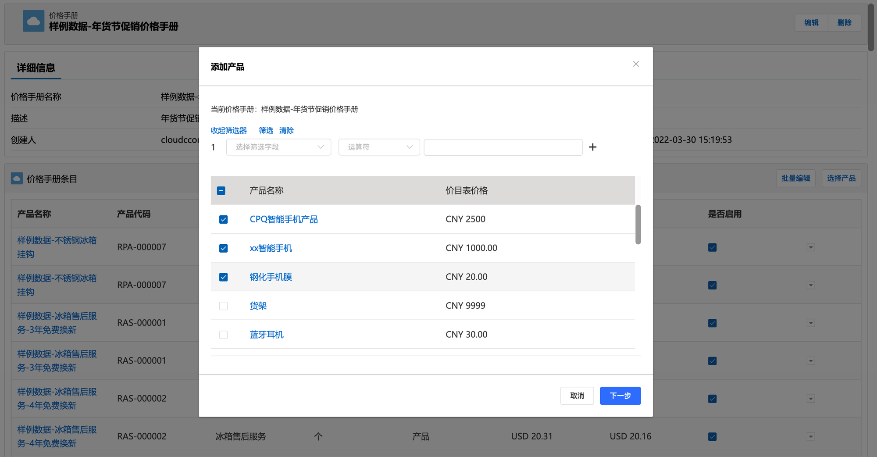877x457 pixels.
Task: Switch to the 详细信息 tab
Action: pos(36,68)
